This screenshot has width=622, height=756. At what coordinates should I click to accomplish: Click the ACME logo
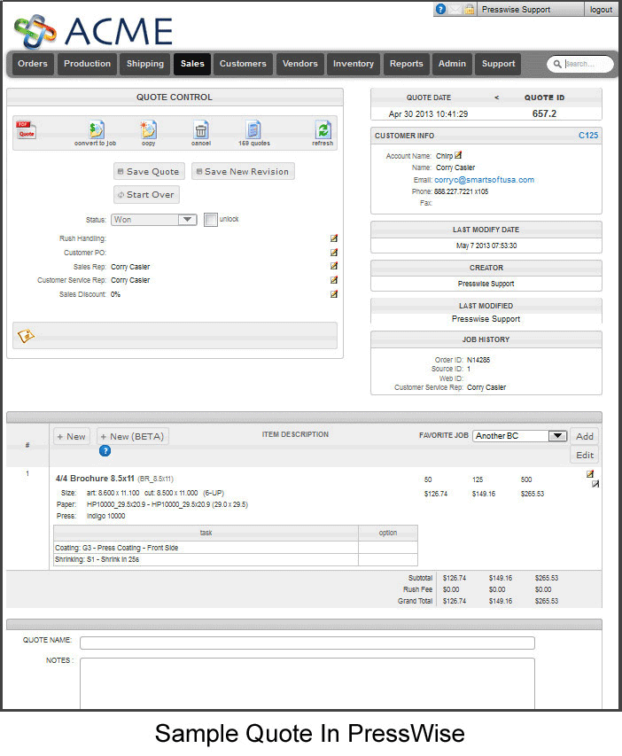tap(93, 32)
